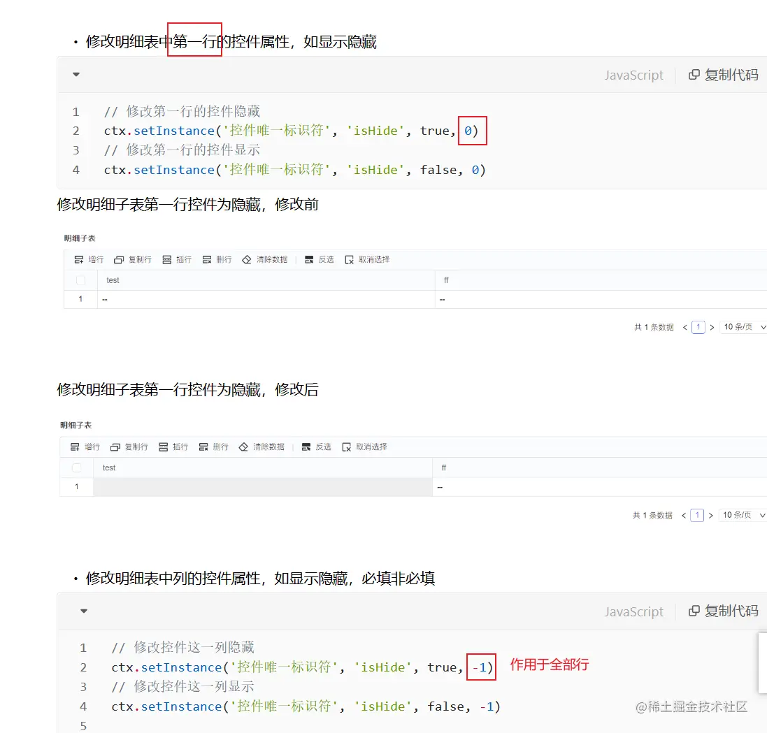The width and height of the screenshot is (767, 733).
Task: Click row number 1 in the 修改后 table
Action: [x=77, y=486]
